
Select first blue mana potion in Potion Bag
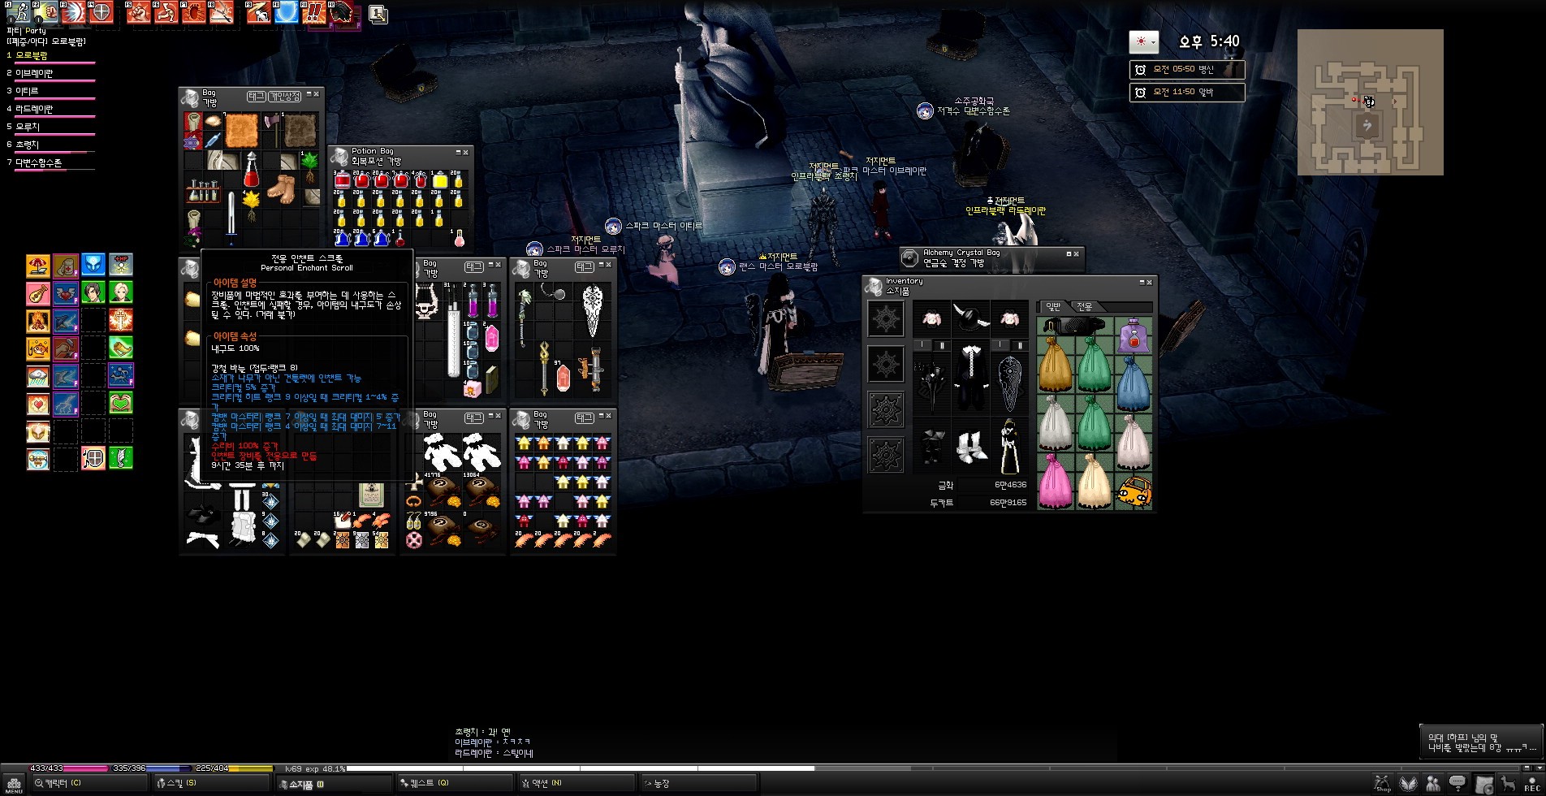pyautogui.click(x=343, y=238)
